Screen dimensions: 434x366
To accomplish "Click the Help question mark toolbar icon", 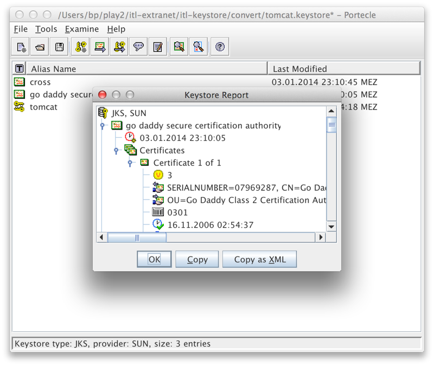I will coord(220,47).
